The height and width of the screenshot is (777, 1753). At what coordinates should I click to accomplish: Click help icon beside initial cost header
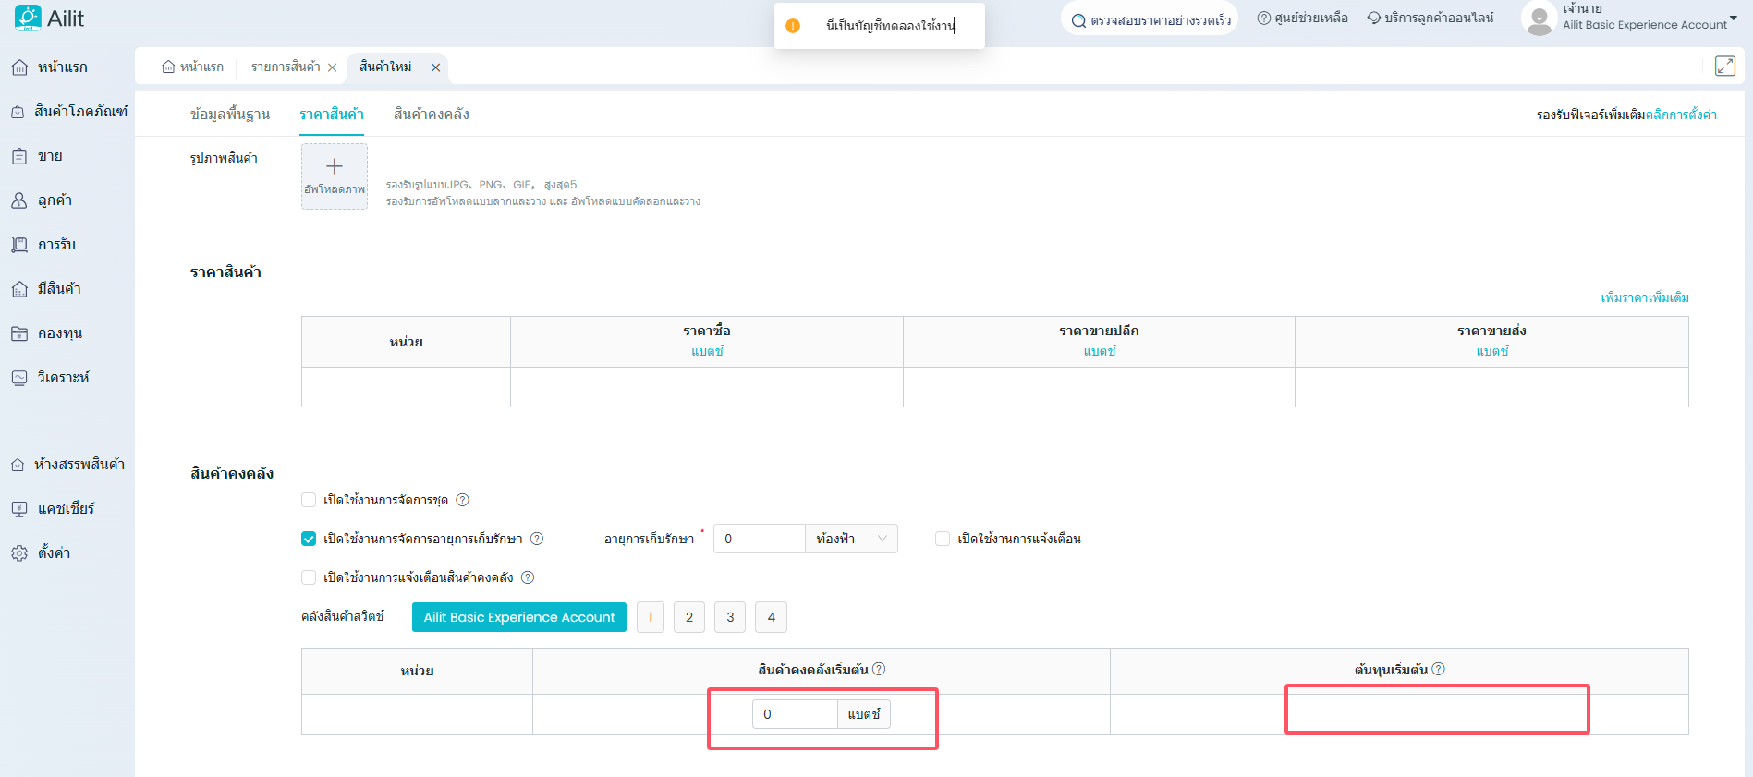coord(1439,670)
